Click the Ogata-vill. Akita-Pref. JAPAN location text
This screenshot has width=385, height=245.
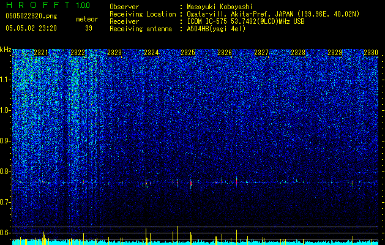coord(273,14)
